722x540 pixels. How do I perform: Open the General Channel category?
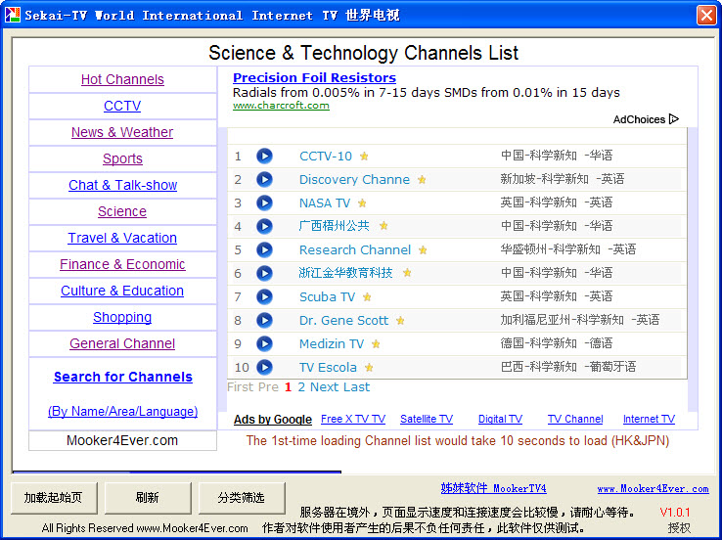pos(122,343)
